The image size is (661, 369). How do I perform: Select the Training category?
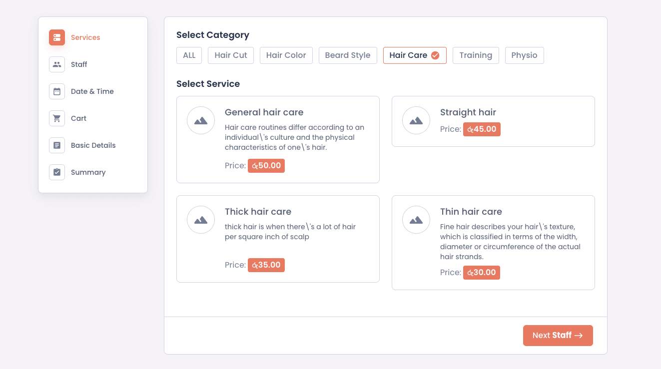click(476, 55)
